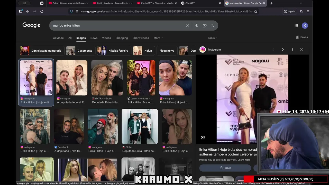Show previous image in preview panel

(273, 50)
